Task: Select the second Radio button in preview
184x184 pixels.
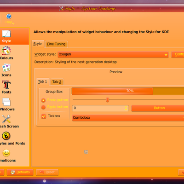Action: 43,107
